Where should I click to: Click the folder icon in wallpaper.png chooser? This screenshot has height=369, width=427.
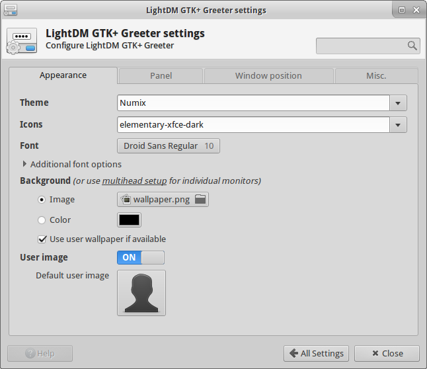coord(200,199)
